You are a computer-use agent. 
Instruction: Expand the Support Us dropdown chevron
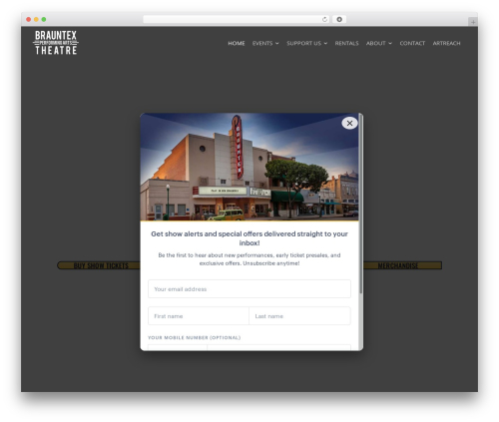325,43
